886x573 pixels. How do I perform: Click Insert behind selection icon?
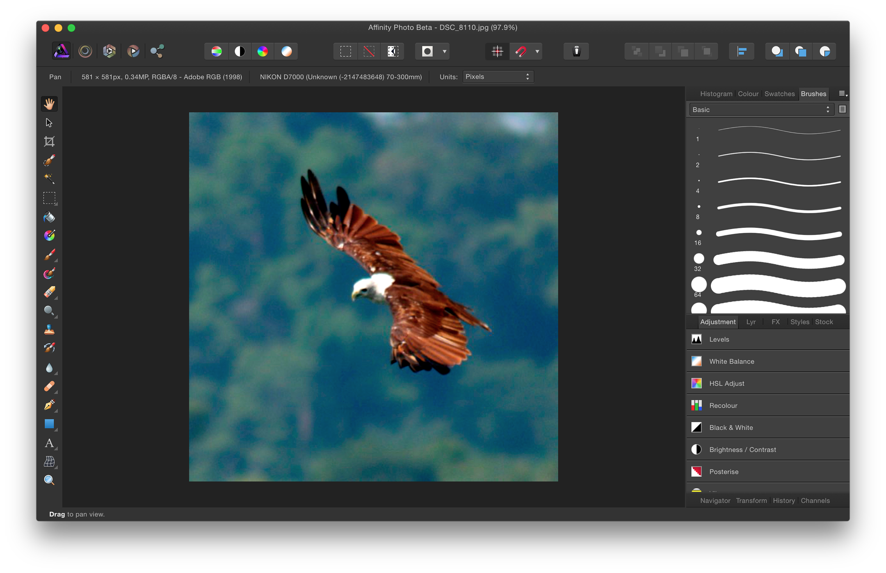coord(777,51)
